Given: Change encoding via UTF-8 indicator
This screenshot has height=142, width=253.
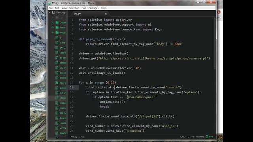Looking at the screenshot, I should click(x=191, y=136).
